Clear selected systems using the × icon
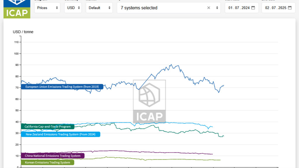This screenshot has width=299, height=168. [x=209, y=8]
